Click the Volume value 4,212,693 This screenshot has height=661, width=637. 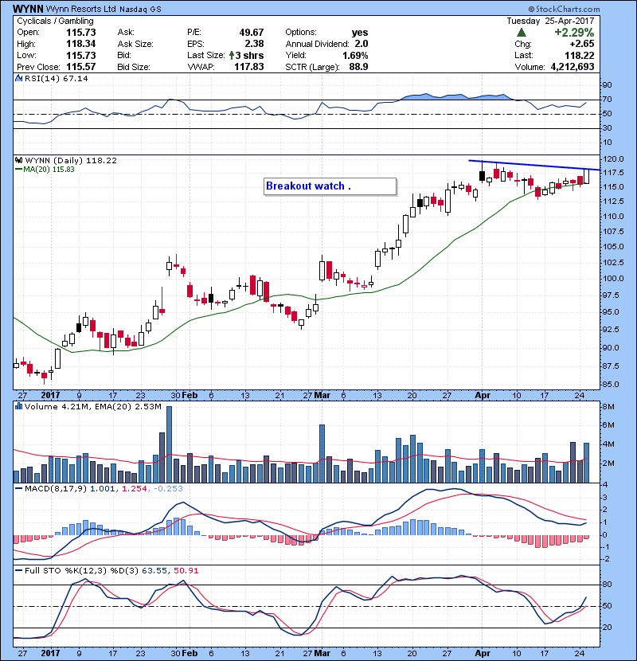point(573,67)
